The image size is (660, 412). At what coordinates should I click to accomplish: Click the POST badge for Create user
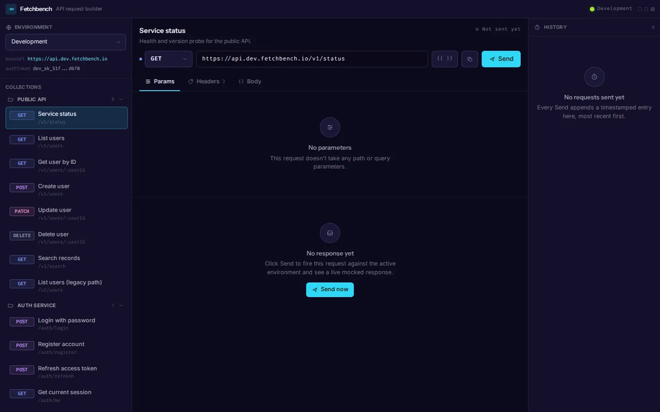click(22, 188)
